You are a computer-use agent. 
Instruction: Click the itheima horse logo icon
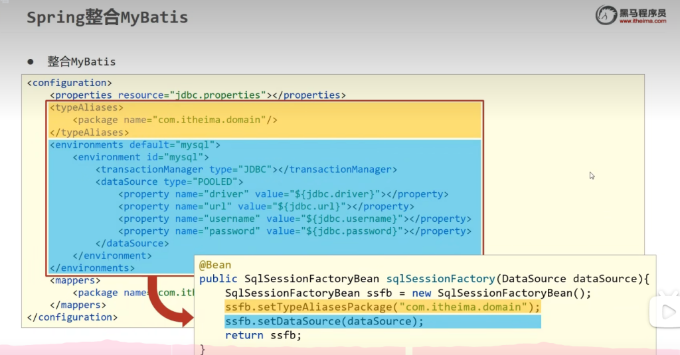pos(606,15)
